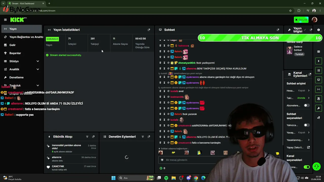Viewport: 324px width, 182px height.
Task: Click the Windows taskbar 'Ara' search box
Action: [x=136, y=178]
